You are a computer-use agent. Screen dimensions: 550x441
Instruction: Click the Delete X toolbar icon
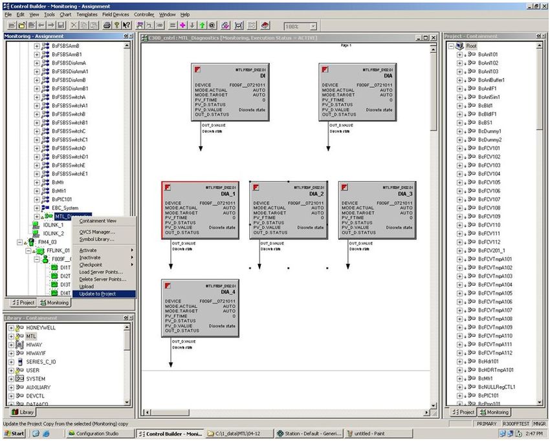coord(74,25)
